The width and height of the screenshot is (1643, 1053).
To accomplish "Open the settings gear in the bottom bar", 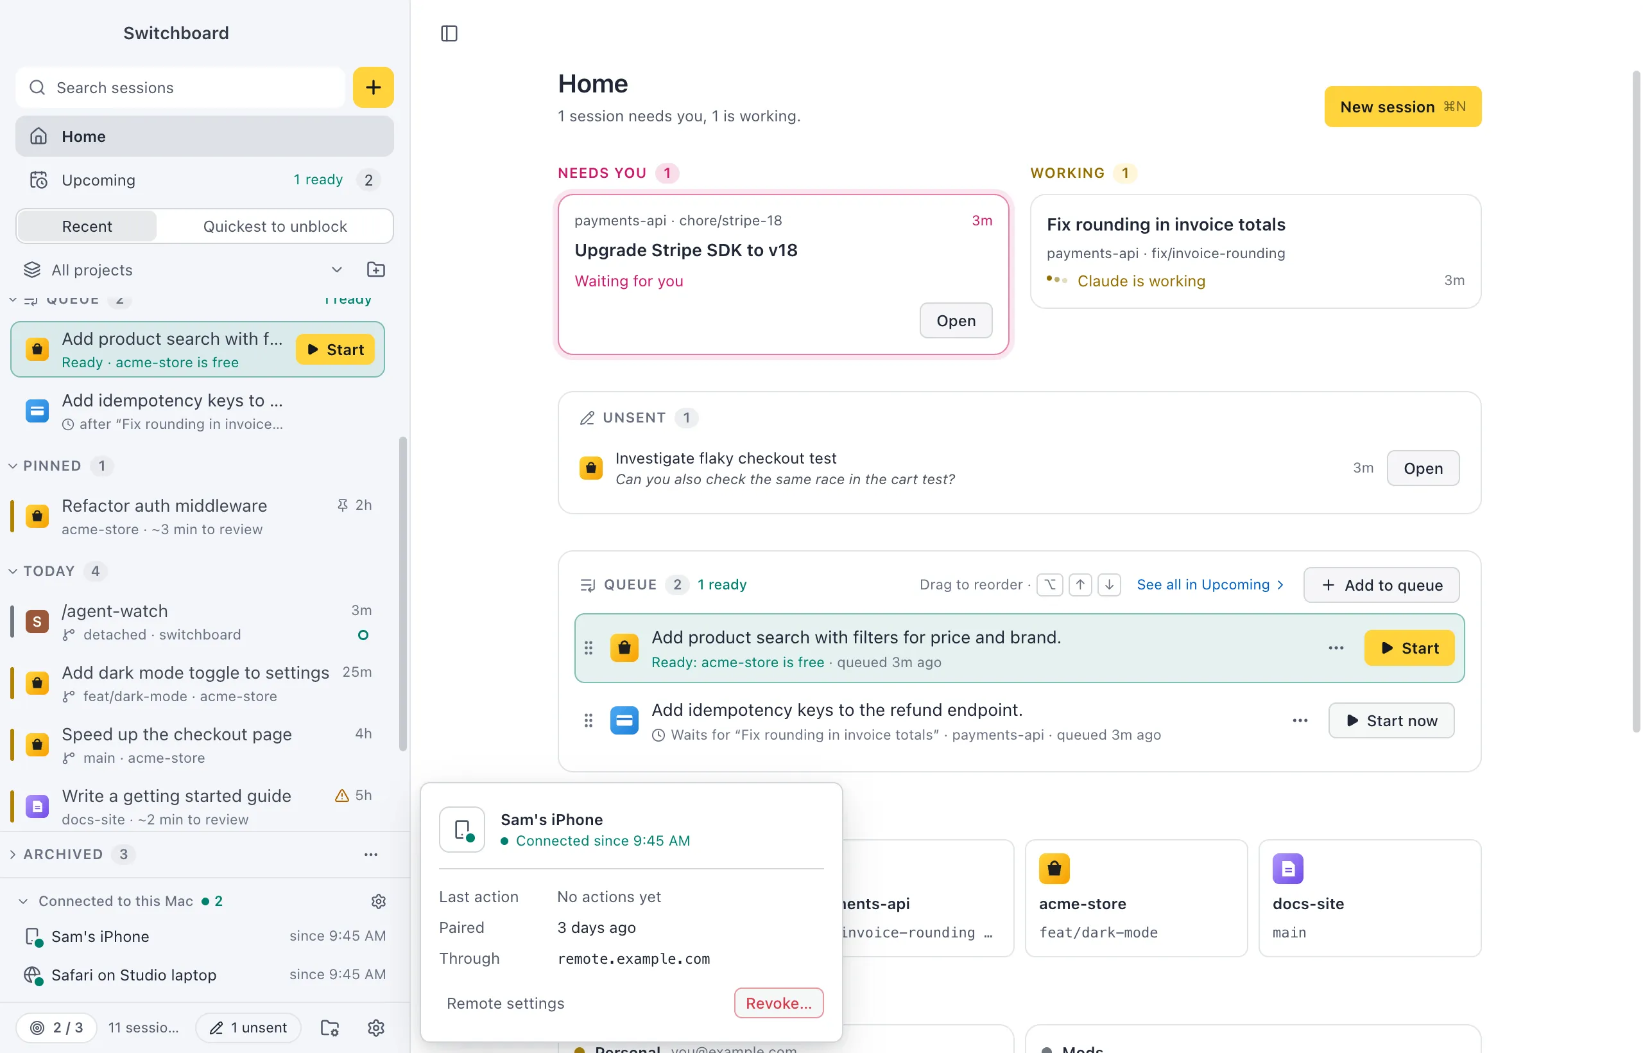I will pos(376,1028).
